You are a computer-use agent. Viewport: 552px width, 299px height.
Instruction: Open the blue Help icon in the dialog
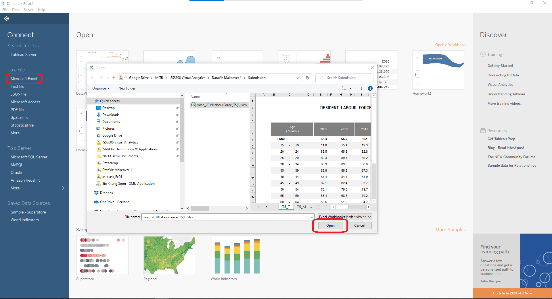point(370,88)
